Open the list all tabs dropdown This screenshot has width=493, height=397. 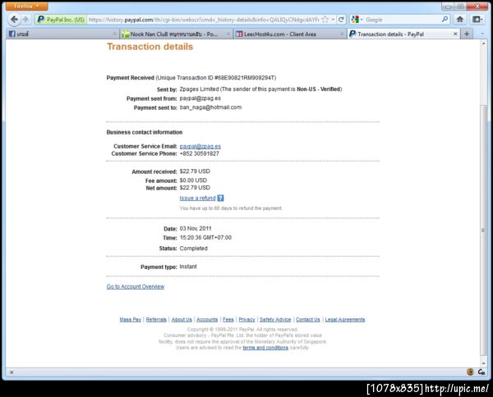click(482, 34)
